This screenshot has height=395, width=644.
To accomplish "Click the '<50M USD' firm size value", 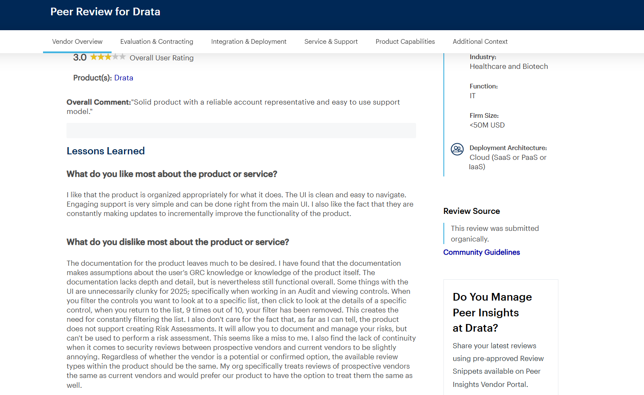I will 487,125.
